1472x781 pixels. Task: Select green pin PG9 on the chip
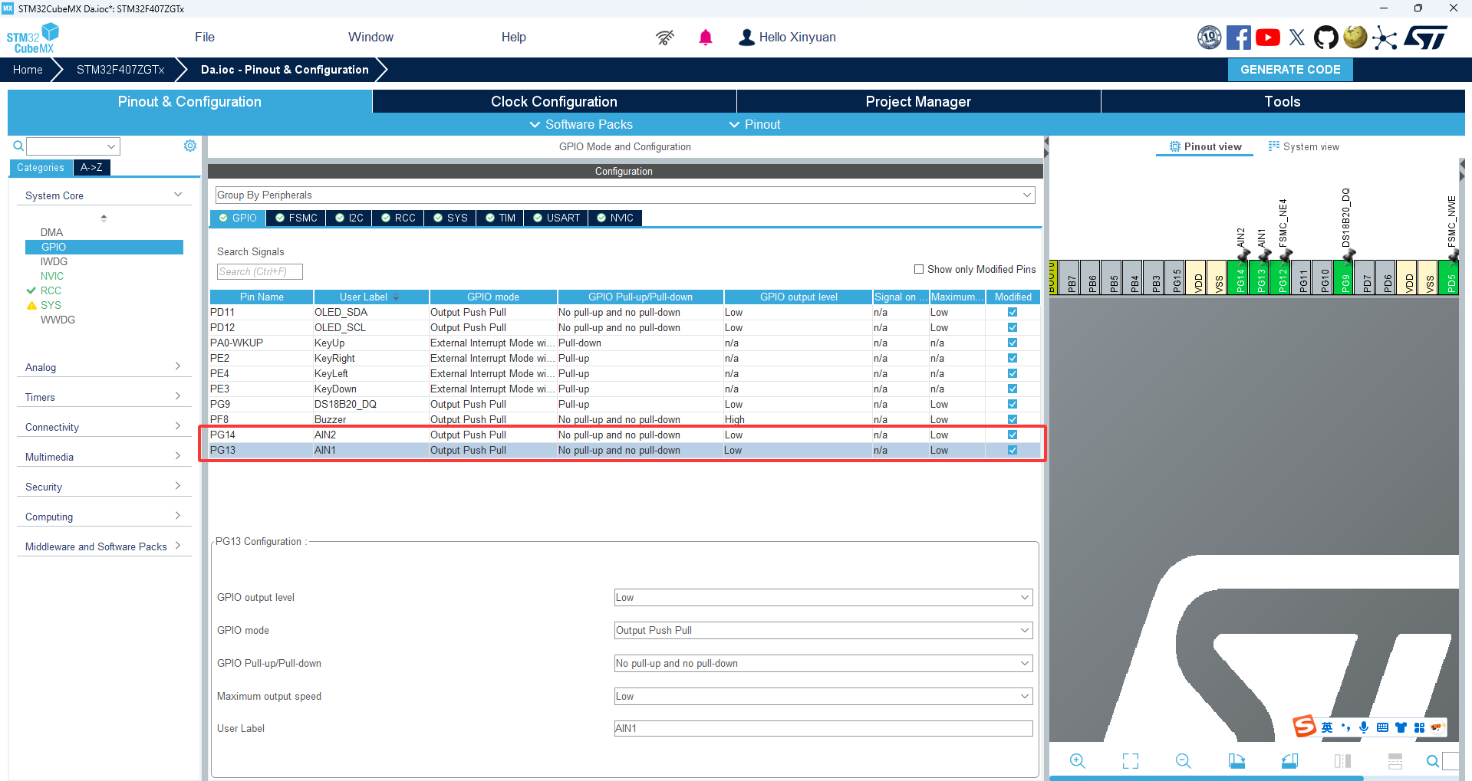[1345, 278]
